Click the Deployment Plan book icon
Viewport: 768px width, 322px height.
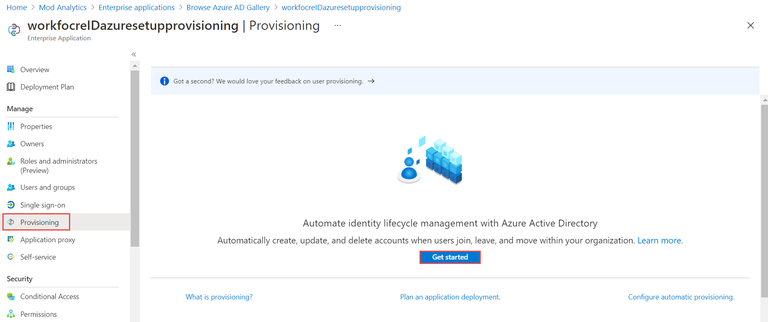[11, 87]
